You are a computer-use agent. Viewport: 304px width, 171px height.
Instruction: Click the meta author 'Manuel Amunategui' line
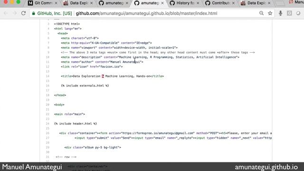point(102,62)
